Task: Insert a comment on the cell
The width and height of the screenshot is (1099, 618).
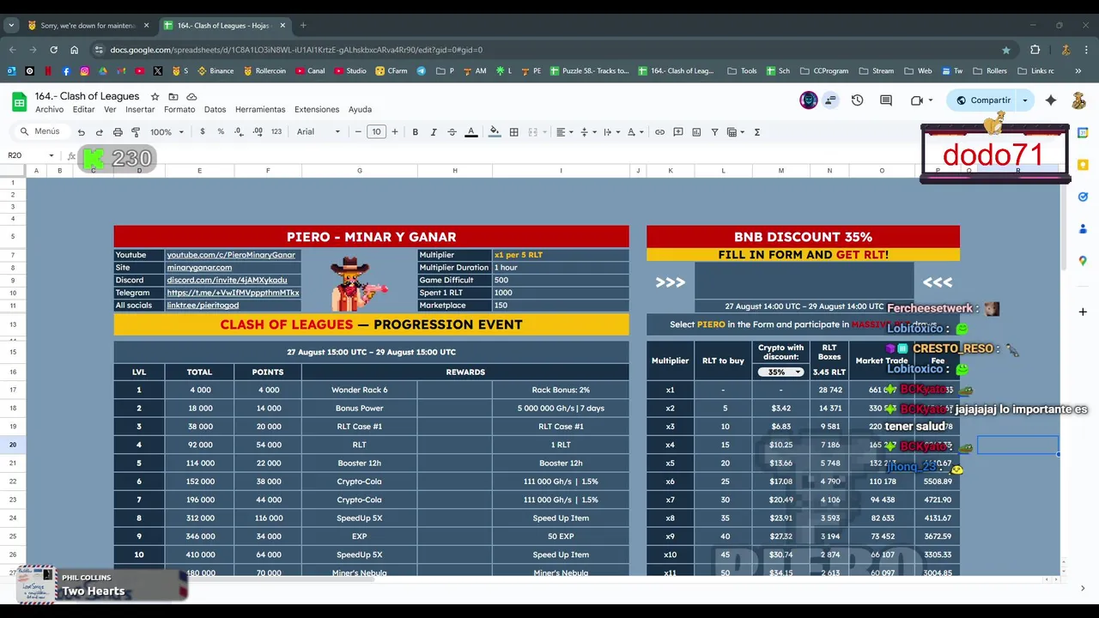Action: coord(678,132)
